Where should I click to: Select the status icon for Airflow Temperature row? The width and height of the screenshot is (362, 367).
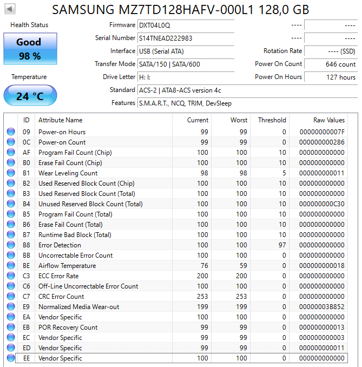point(11,266)
